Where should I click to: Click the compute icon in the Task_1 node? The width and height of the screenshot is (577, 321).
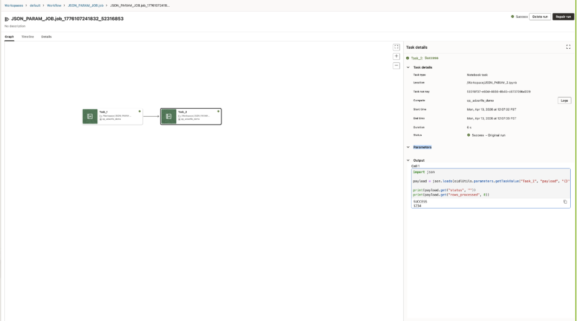pos(101,119)
